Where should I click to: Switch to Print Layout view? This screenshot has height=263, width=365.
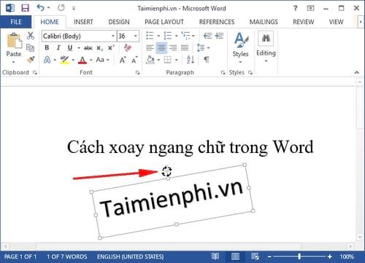click(235, 256)
